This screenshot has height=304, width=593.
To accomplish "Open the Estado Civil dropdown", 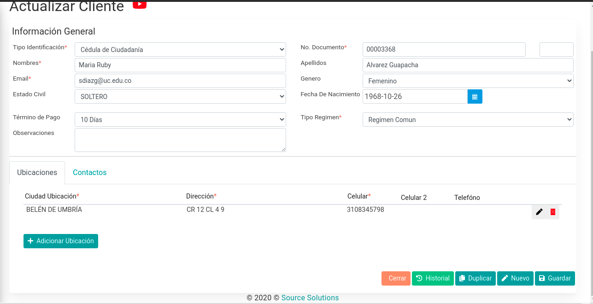I will coord(180,97).
